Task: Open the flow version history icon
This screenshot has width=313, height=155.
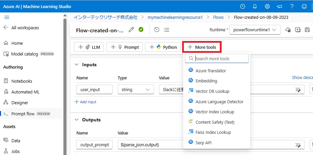Action: 157,30
